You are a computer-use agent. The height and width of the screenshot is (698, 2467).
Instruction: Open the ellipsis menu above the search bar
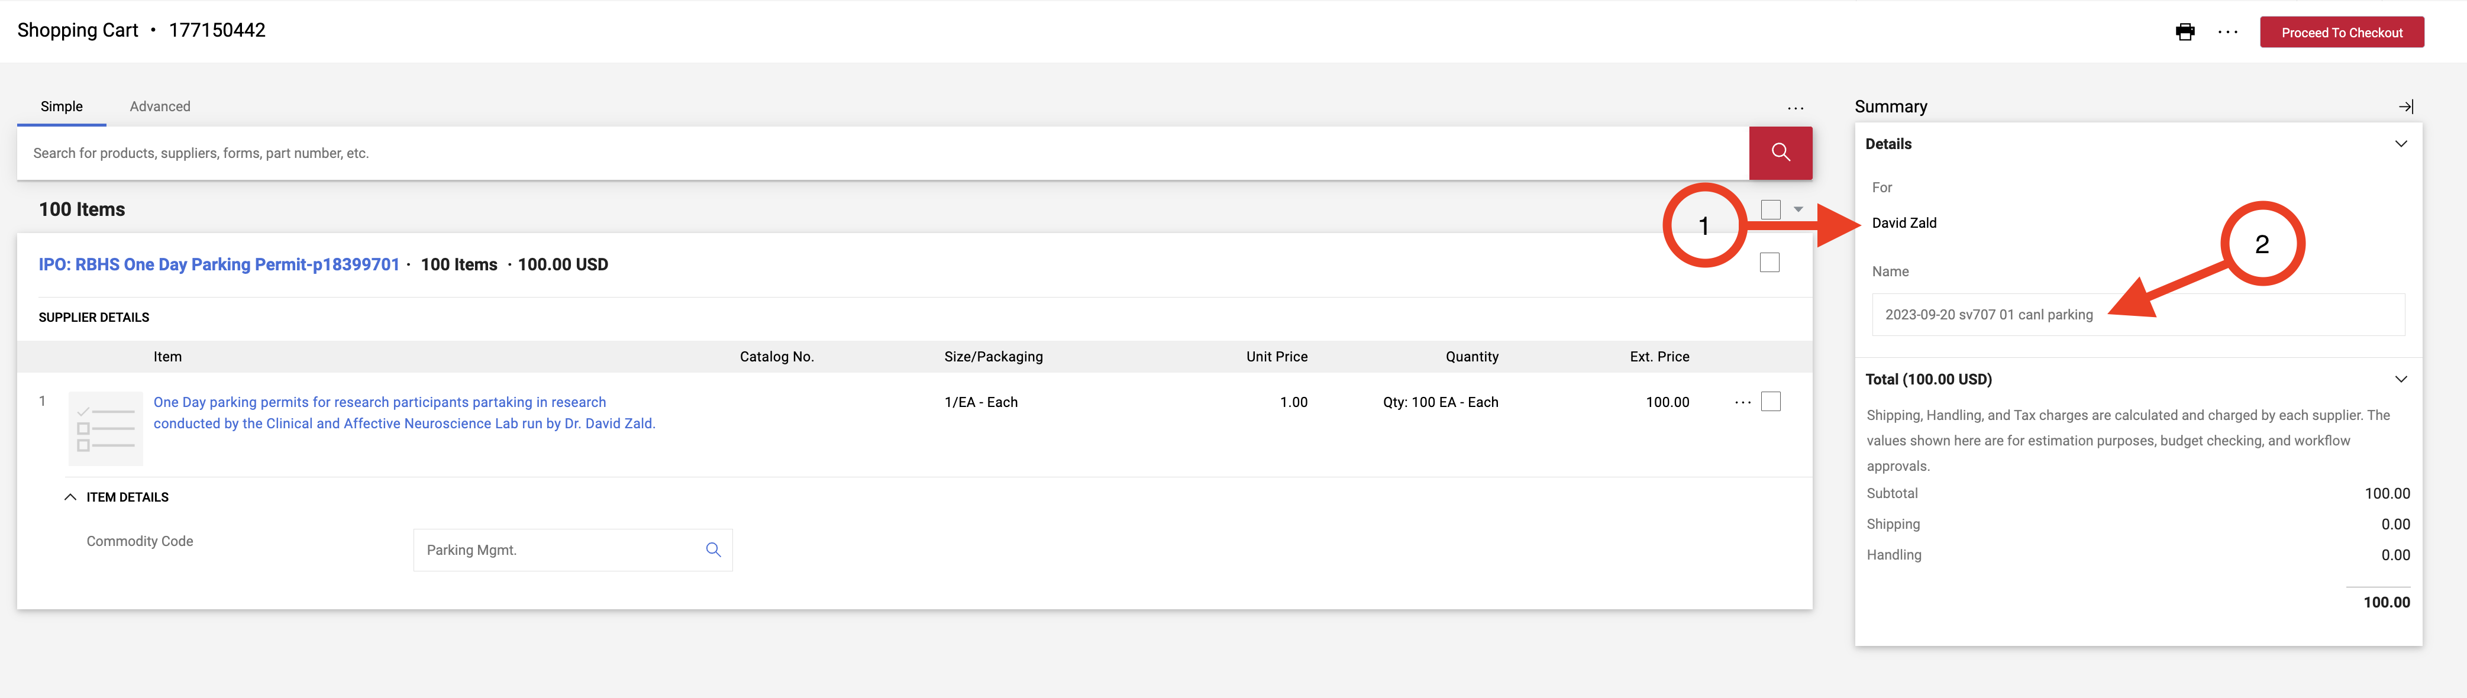pyautogui.click(x=1795, y=108)
